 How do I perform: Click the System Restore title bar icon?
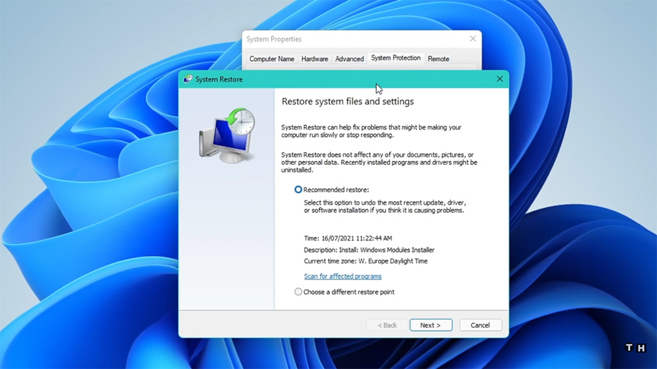click(x=188, y=79)
